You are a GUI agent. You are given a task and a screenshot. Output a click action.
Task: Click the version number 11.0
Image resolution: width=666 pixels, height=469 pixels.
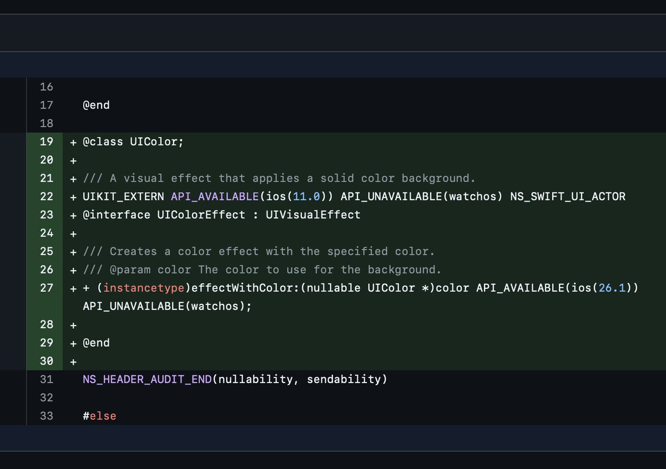(306, 197)
